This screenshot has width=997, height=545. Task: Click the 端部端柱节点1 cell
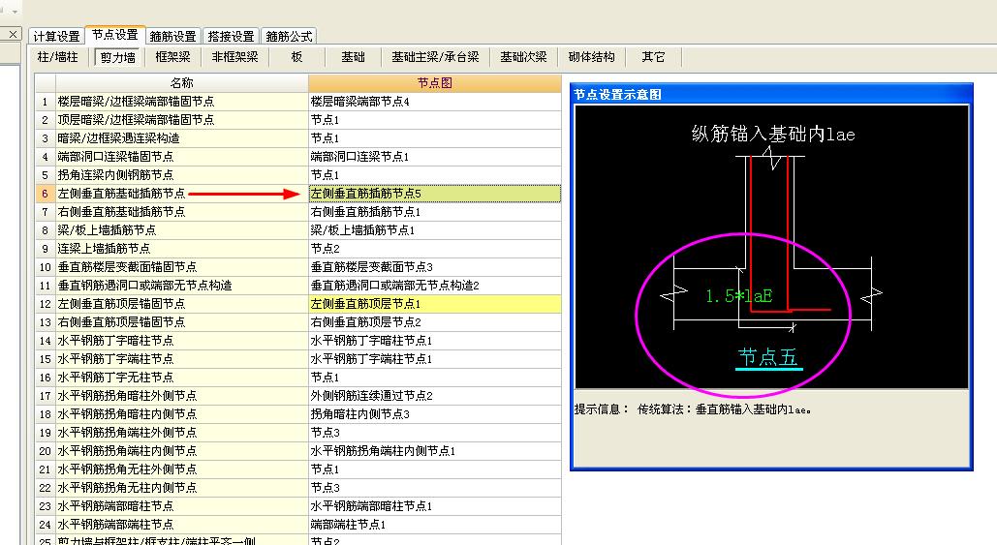tap(435, 526)
